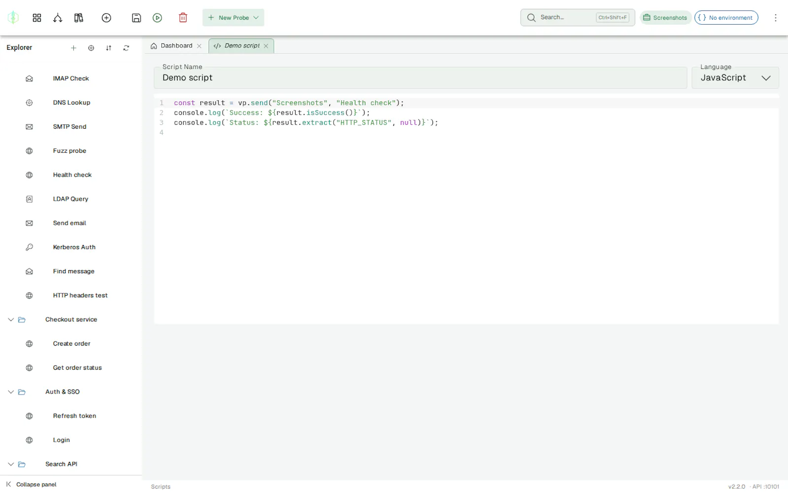Collapse the Checkout service folder chevron
This screenshot has height=493, width=788.
(x=11, y=320)
